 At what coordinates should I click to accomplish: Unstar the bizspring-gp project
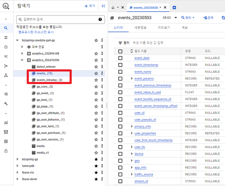point(96,159)
